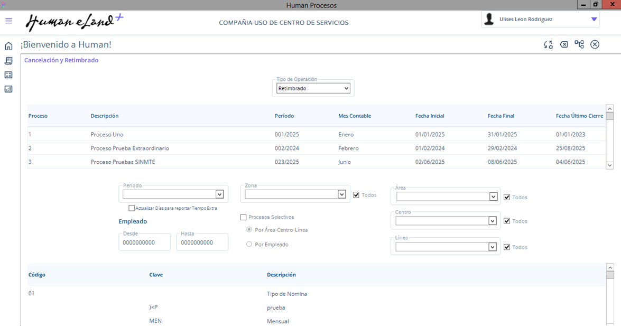Image resolution: width=621 pixels, height=326 pixels.
Task: Uncheck the Todos checkbox beside Zona
Action: (356, 195)
